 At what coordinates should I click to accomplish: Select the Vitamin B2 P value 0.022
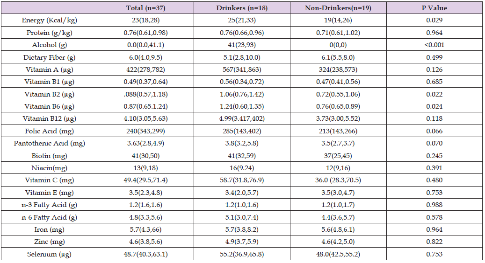(435, 94)
